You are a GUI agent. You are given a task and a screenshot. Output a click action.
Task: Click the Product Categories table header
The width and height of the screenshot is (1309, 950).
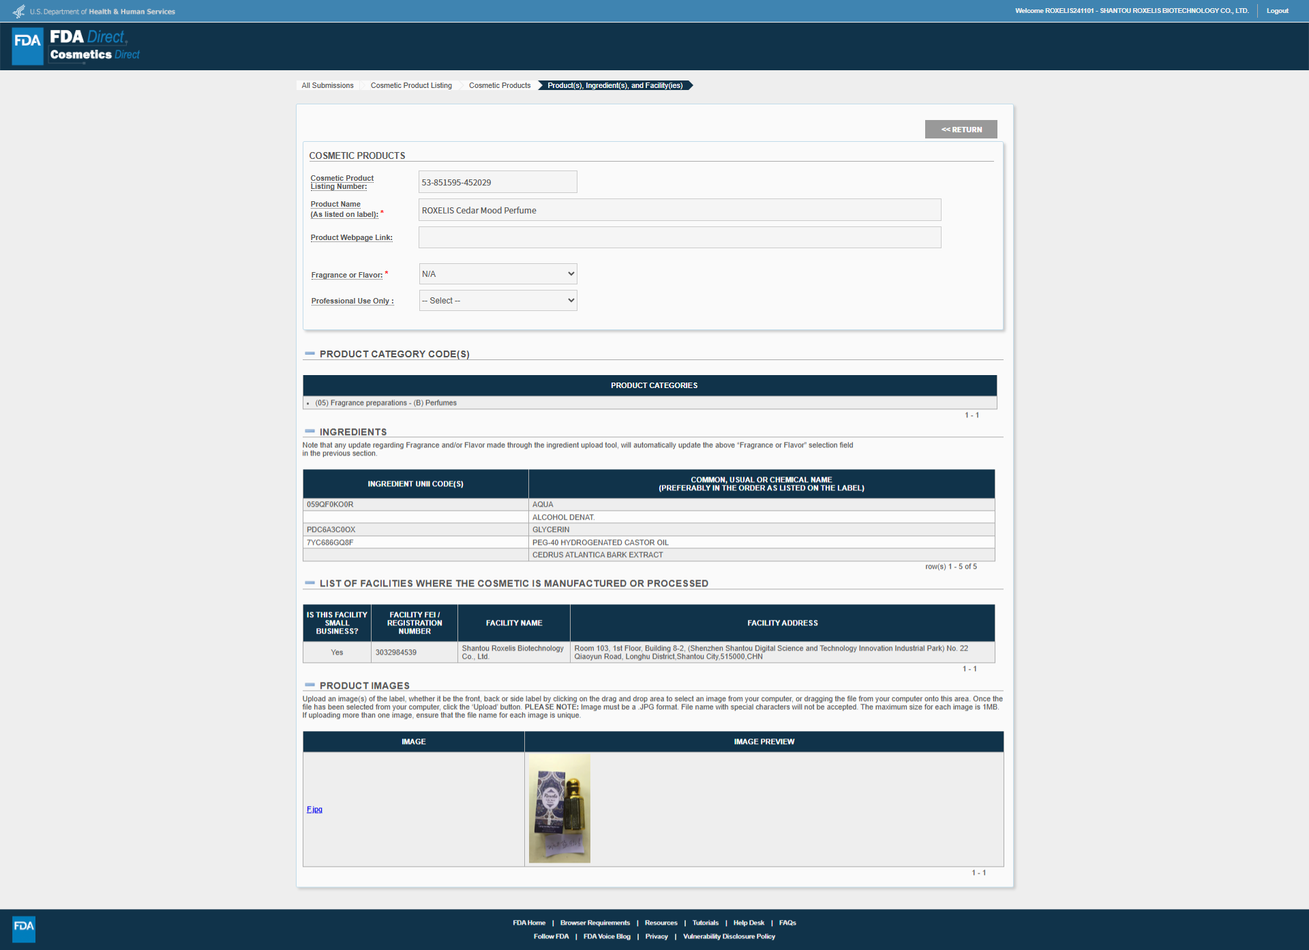point(650,385)
